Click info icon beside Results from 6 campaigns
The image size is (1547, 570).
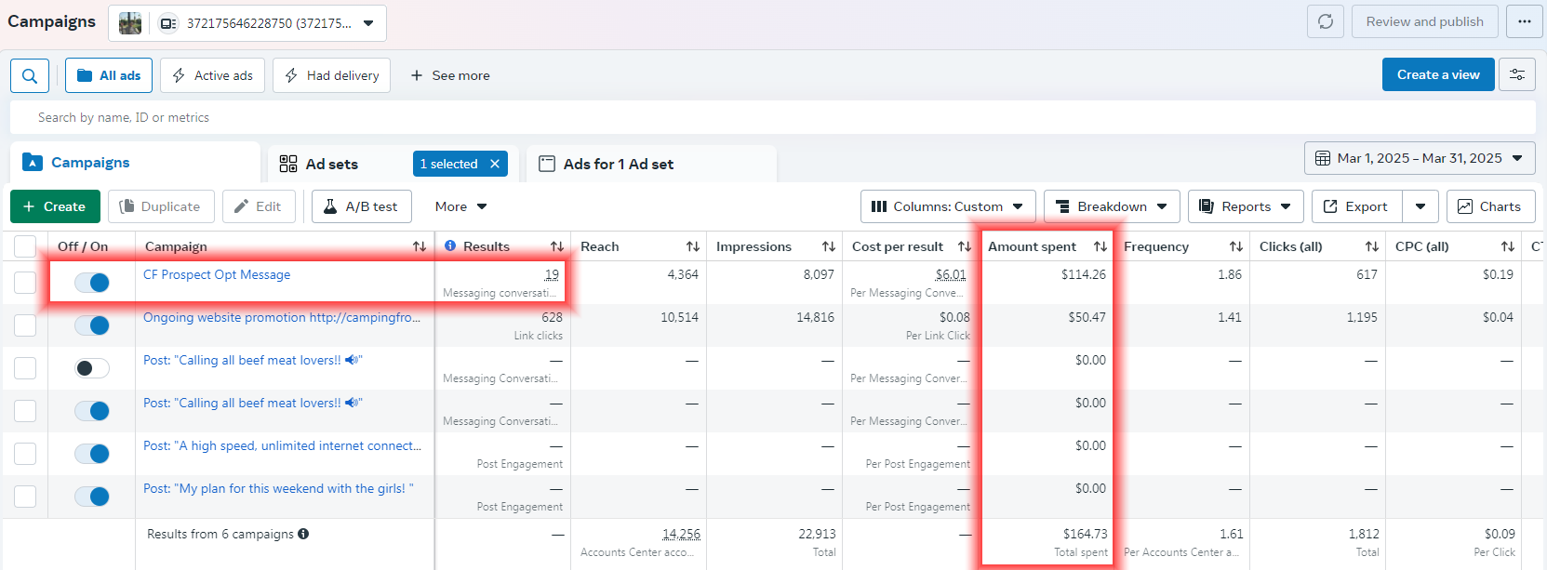303,534
